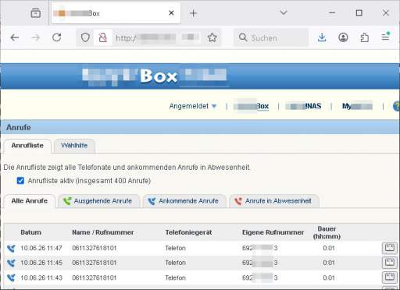Focus the Suchen search field

[271, 37]
